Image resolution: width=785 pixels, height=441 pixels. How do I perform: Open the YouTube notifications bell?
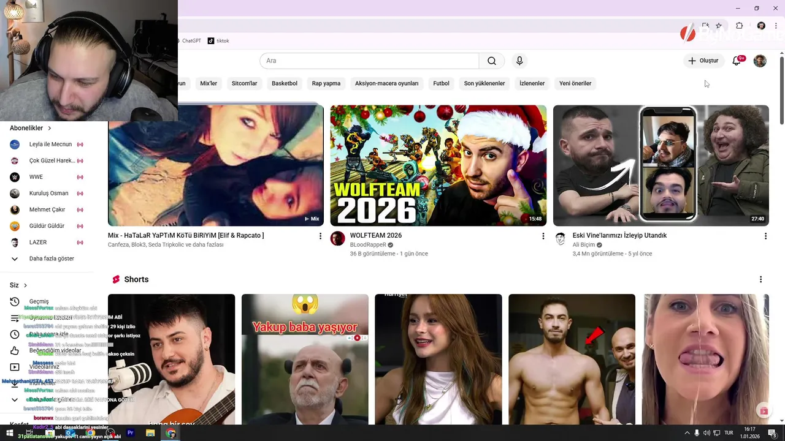tap(737, 61)
